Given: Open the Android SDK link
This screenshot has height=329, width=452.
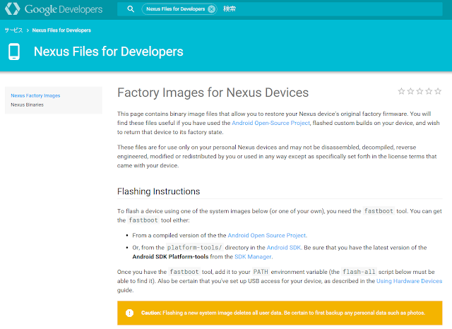Looking at the screenshot, I should pyautogui.click(x=284, y=248).
